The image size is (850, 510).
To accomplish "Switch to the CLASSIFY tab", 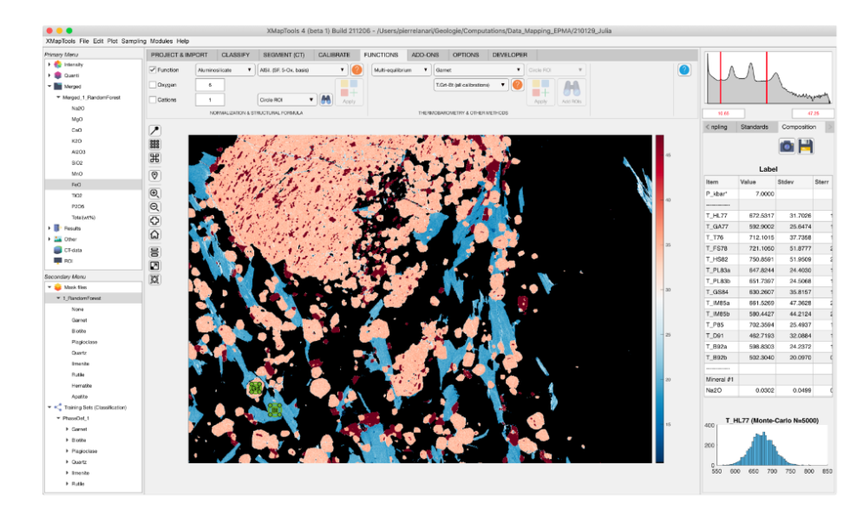I will pos(235,54).
